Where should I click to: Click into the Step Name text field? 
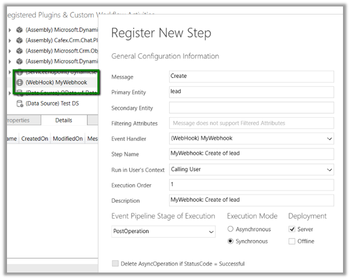(251, 154)
